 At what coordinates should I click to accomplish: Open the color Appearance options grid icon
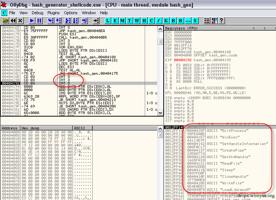click(214, 21)
